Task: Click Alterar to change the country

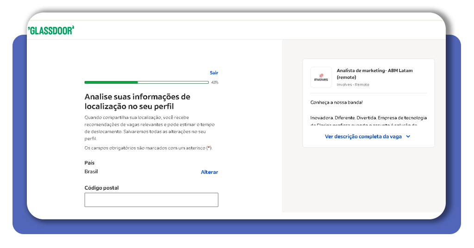Action: pos(209,172)
